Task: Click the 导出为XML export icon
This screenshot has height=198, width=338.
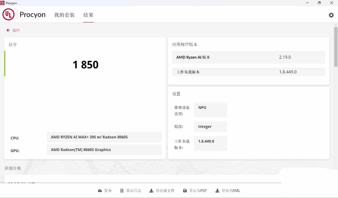Action: pos(217,190)
